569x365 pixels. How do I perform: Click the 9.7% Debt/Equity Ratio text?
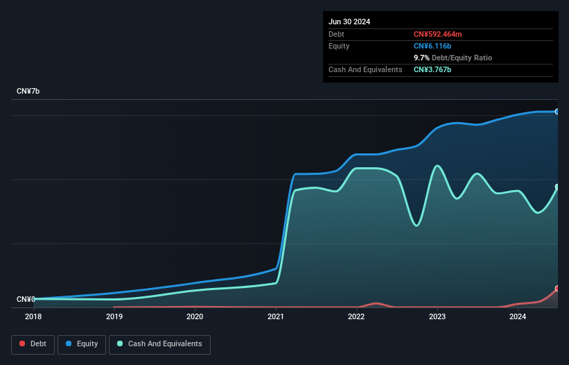point(453,58)
